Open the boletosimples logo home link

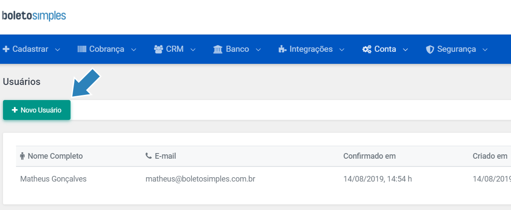point(34,16)
